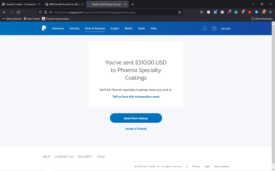Click Tell us how this transaction went
The image size is (275, 171).
pos(136,96)
